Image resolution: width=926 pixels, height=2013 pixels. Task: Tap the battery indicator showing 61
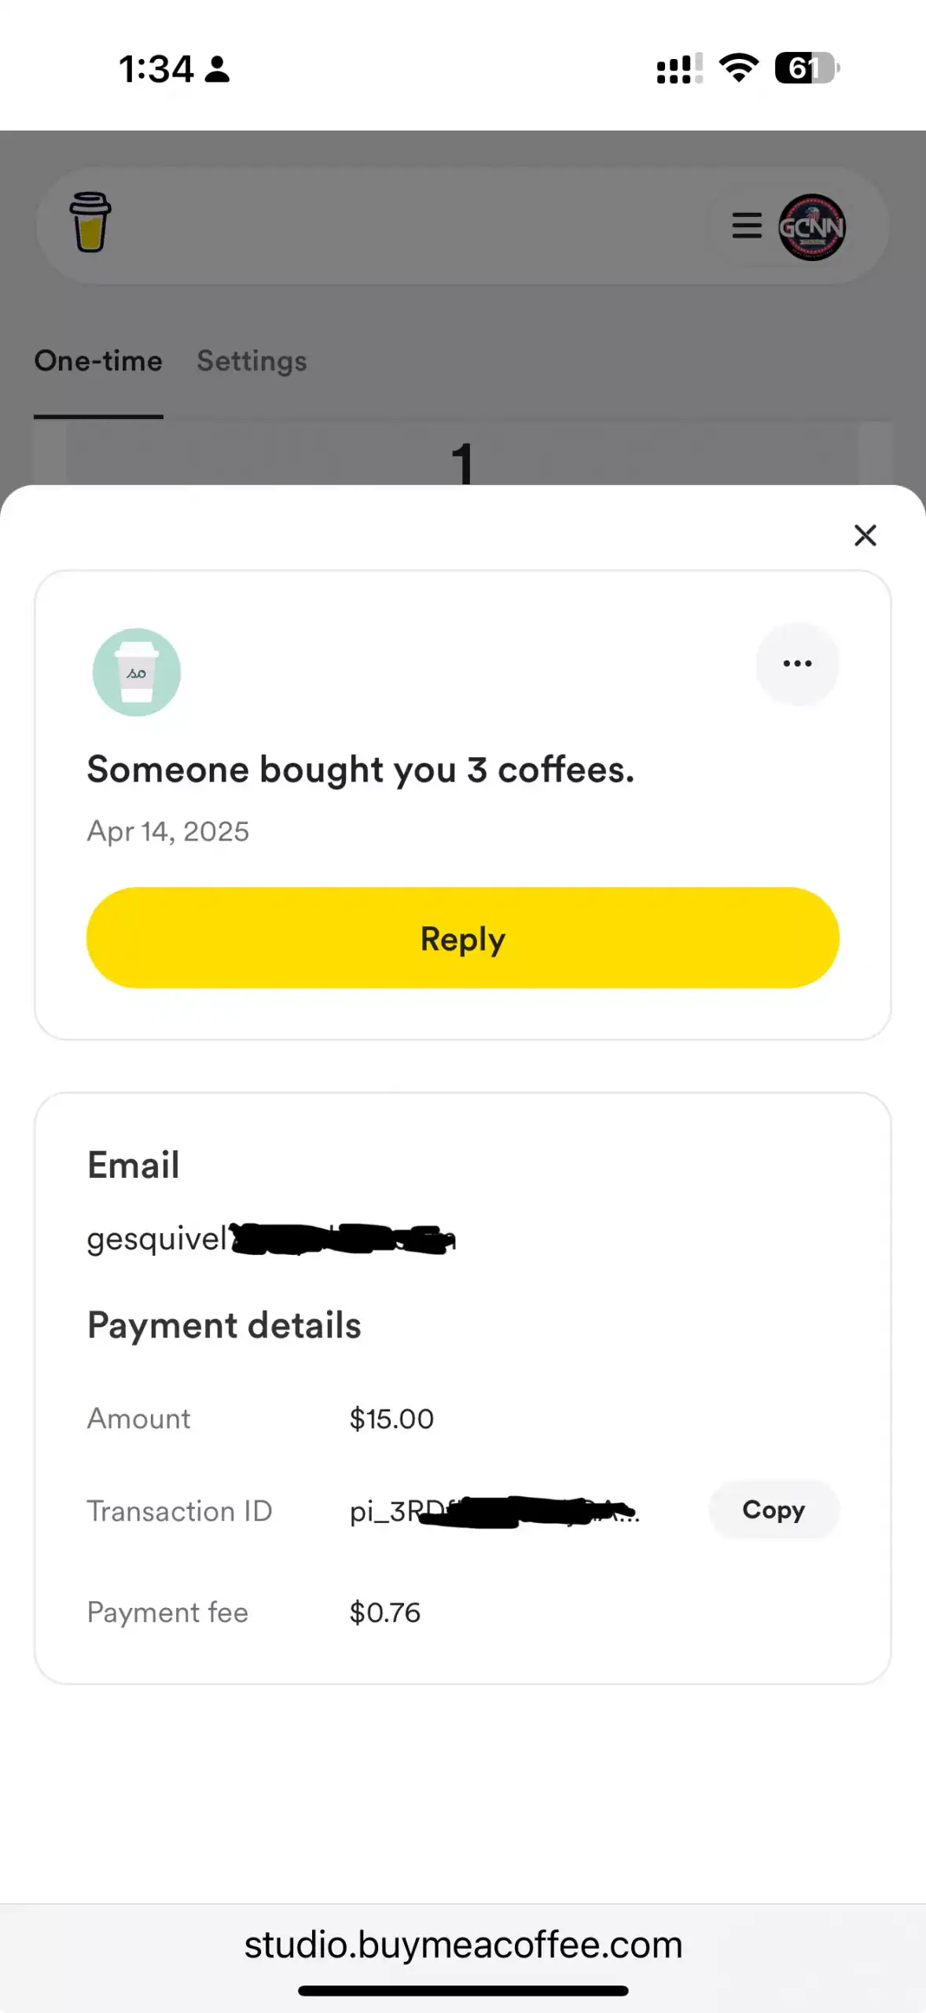tap(807, 68)
